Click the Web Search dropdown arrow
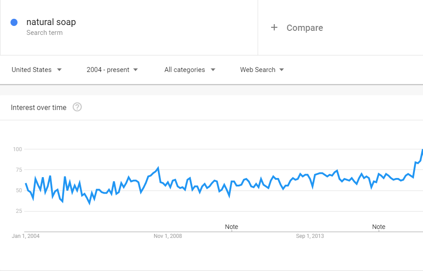Image resolution: width=423 pixels, height=271 pixels. tap(282, 70)
